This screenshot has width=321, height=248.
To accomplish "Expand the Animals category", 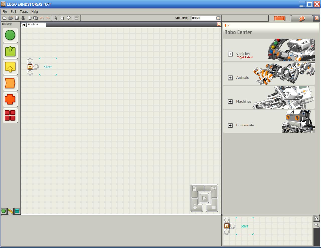I will (x=230, y=78).
